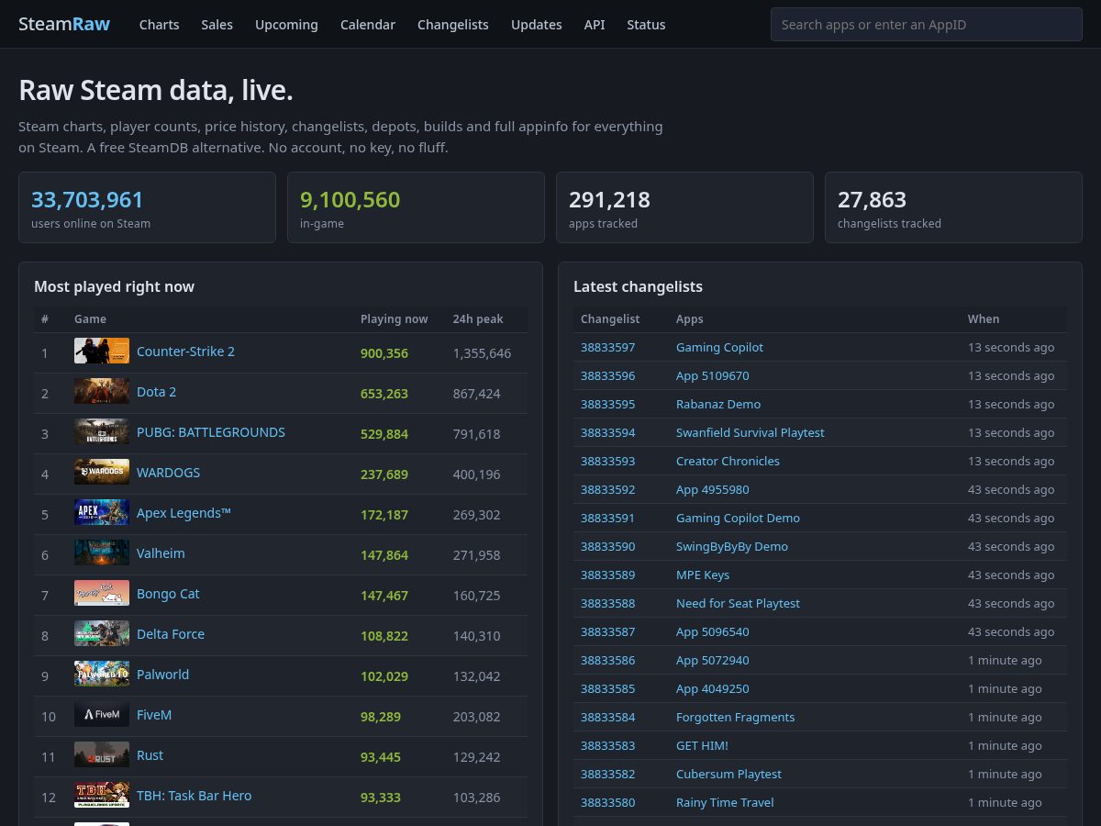
Task: Focus the Search apps or AppID field
Action: 927,25
